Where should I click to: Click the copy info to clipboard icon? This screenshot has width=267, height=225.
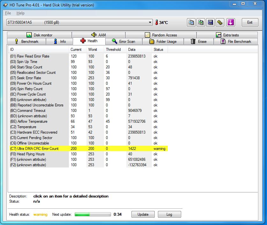coord(191,22)
